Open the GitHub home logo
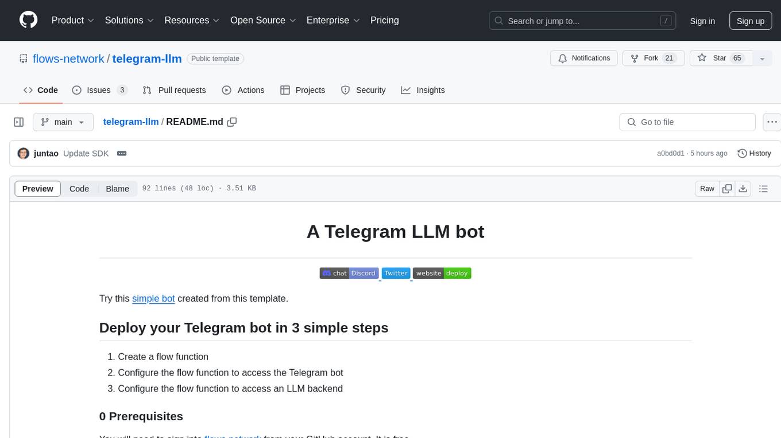The image size is (781, 438). 28,20
